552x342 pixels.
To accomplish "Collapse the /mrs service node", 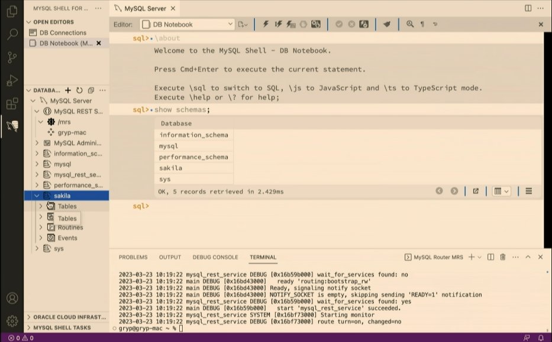I will pyautogui.click(x=41, y=122).
